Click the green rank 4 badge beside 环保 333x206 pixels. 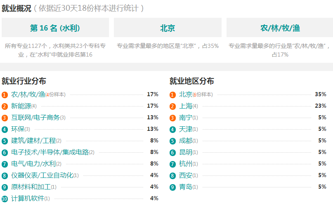click(5, 129)
